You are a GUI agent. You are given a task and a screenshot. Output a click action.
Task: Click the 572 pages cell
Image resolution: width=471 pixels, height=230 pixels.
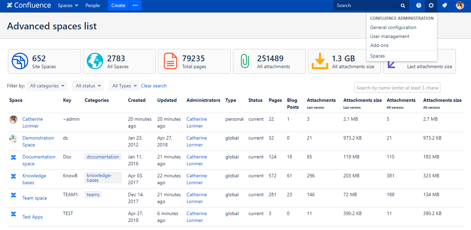pos(273,176)
